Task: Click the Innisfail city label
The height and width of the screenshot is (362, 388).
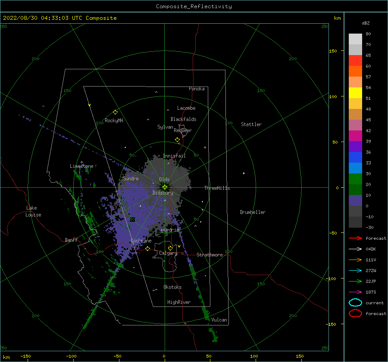Action: click(174, 156)
